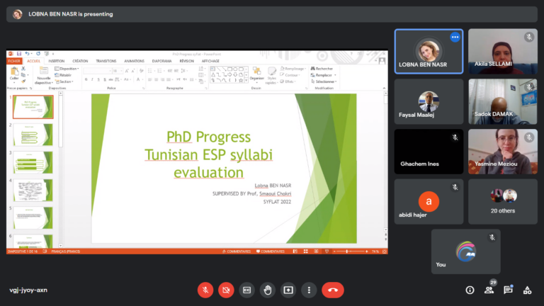
Task: Turn on the camera
Action: 226,290
